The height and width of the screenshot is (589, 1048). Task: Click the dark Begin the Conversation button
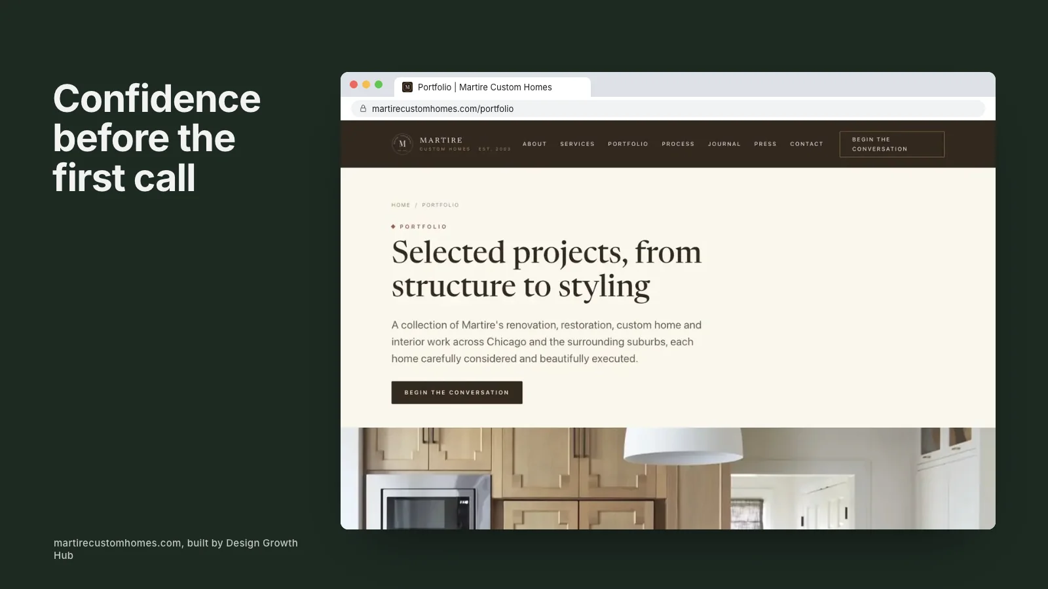457,393
